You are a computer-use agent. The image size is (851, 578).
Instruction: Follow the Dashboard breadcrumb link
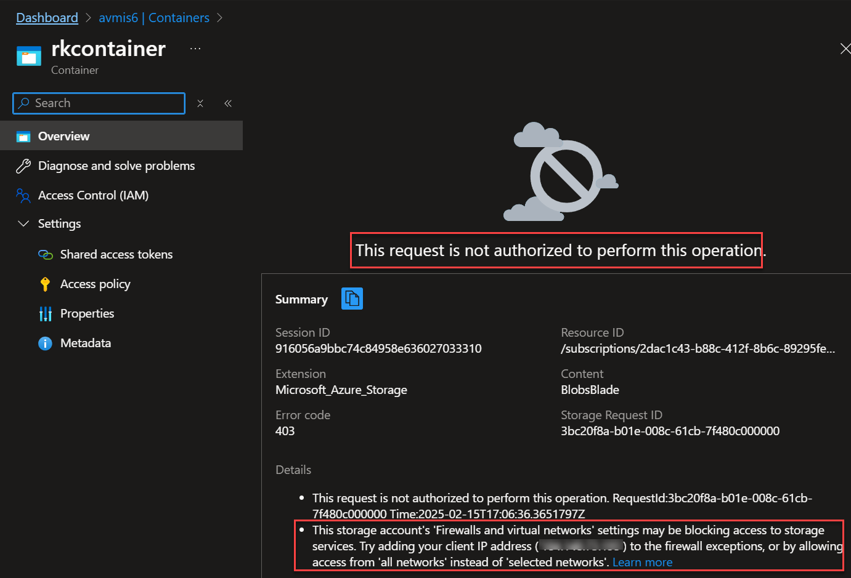(47, 18)
